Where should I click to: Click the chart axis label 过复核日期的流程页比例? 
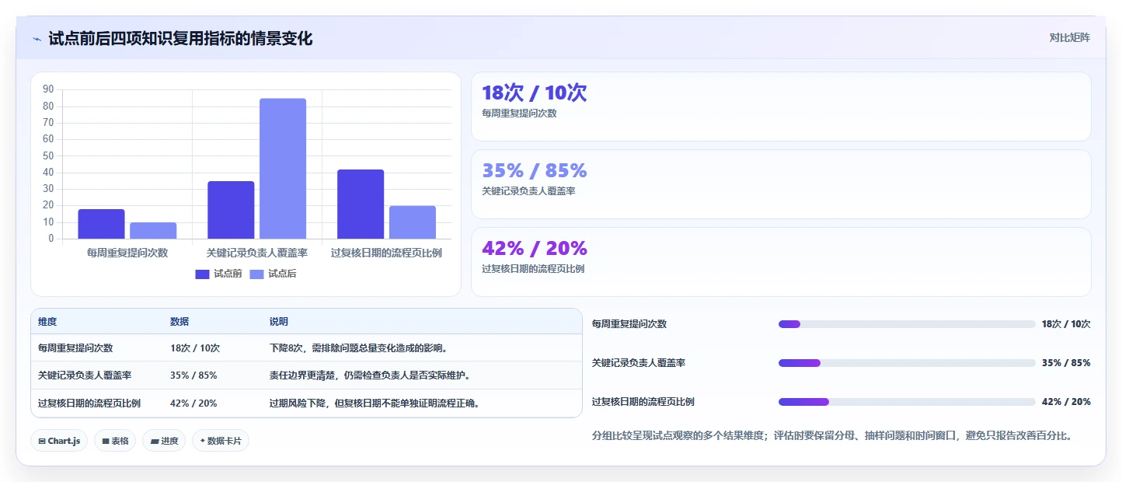[x=386, y=253]
